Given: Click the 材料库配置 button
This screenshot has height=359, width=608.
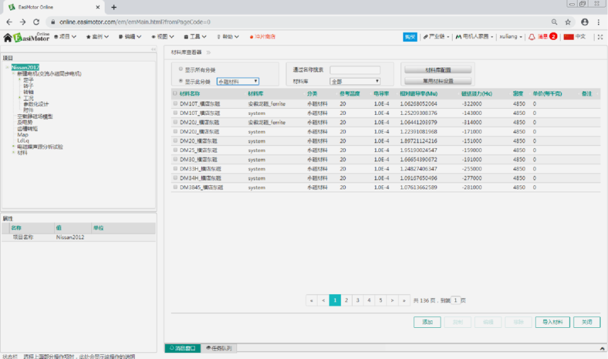Looking at the screenshot, I should pos(438,70).
